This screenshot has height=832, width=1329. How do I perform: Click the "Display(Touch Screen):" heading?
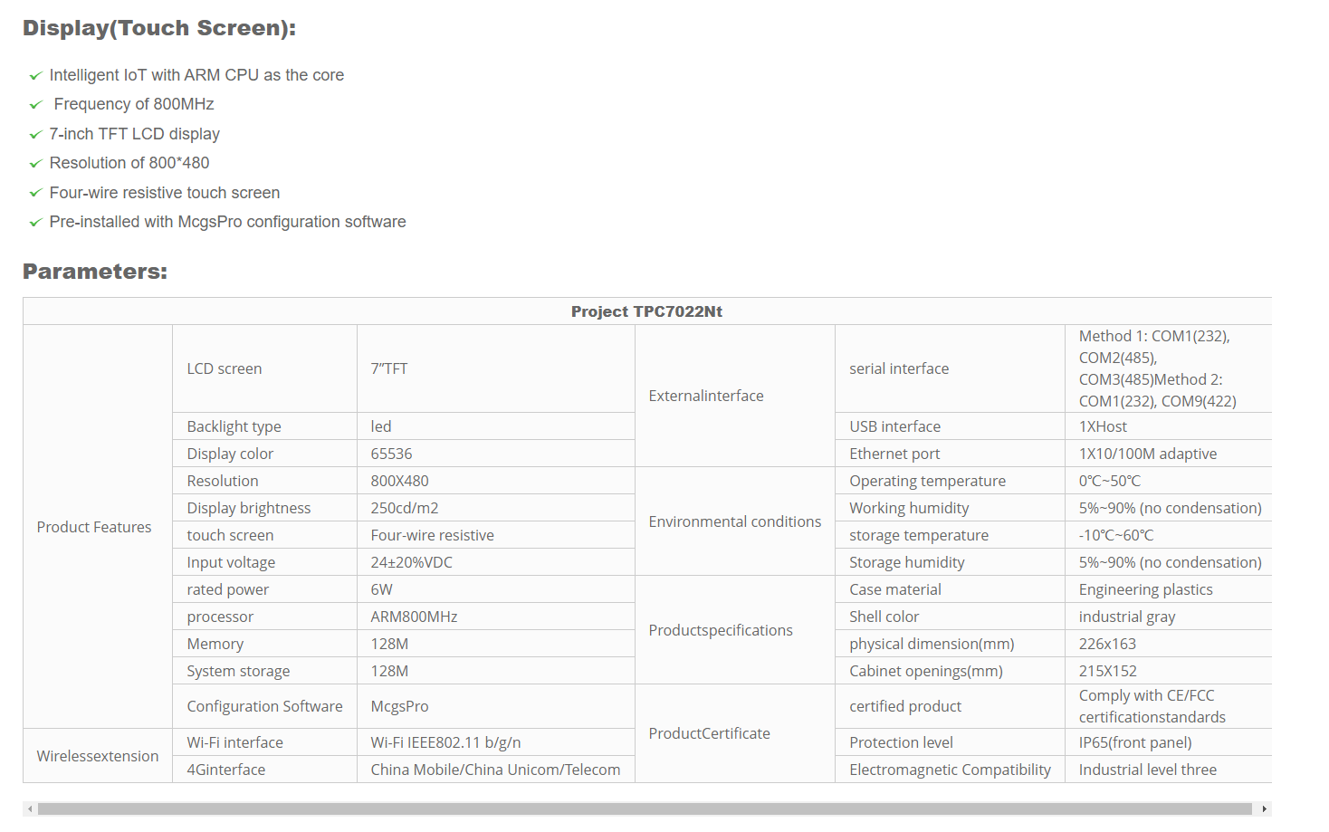(159, 28)
